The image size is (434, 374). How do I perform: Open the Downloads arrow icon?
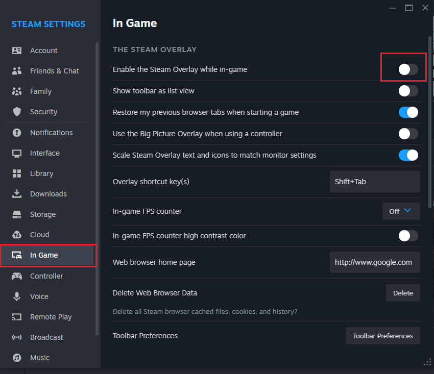[x=17, y=194]
